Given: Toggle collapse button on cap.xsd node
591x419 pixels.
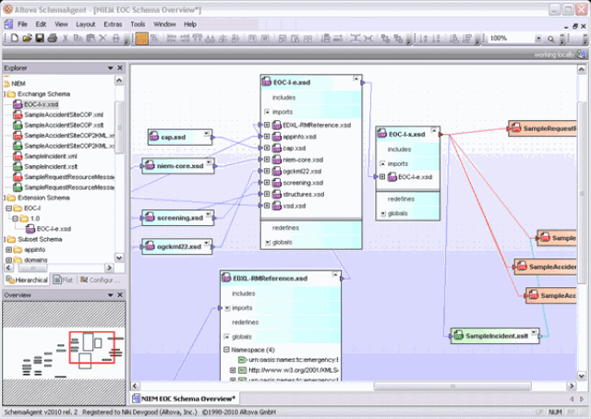Looking at the screenshot, I should (x=207, y=134).
